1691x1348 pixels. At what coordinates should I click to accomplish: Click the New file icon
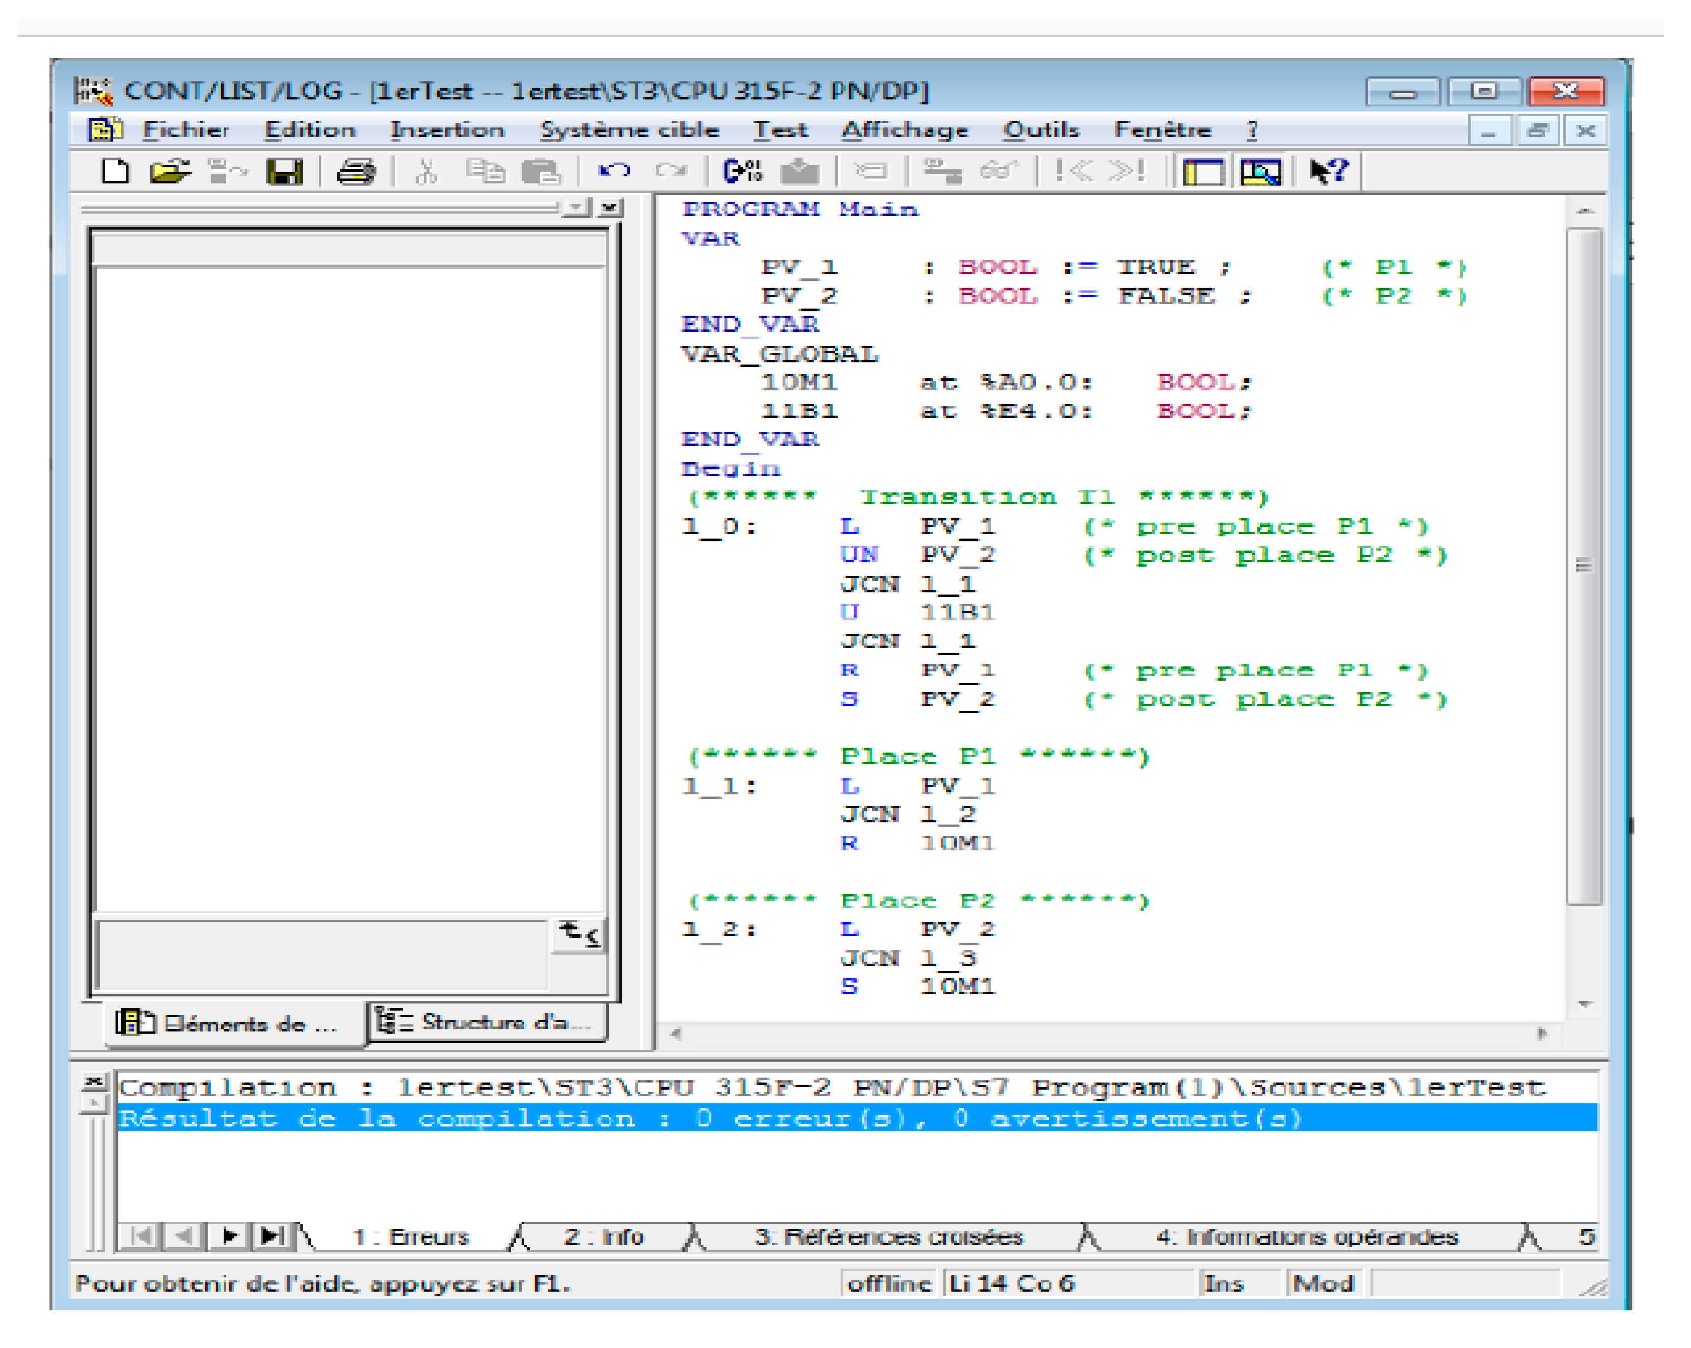115,171
